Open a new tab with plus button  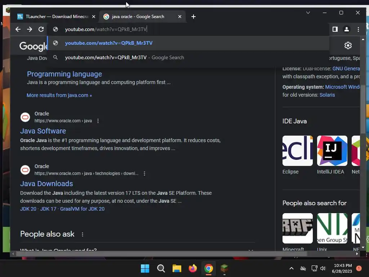[x=194, y=17]
